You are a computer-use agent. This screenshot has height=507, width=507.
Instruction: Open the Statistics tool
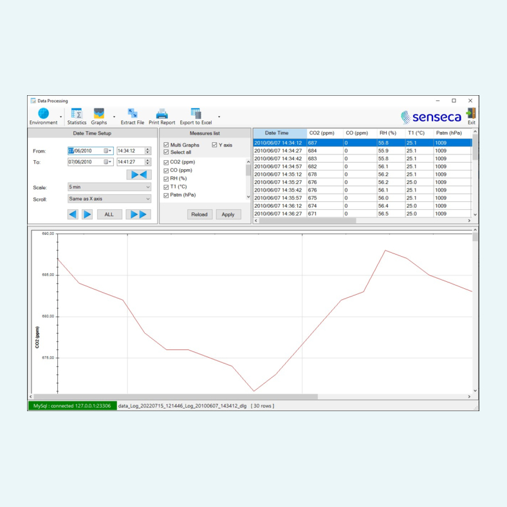77,113
